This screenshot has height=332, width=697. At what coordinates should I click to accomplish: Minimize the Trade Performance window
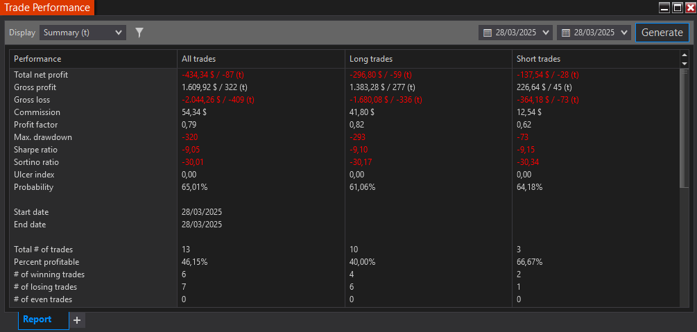tap(665, 8)
